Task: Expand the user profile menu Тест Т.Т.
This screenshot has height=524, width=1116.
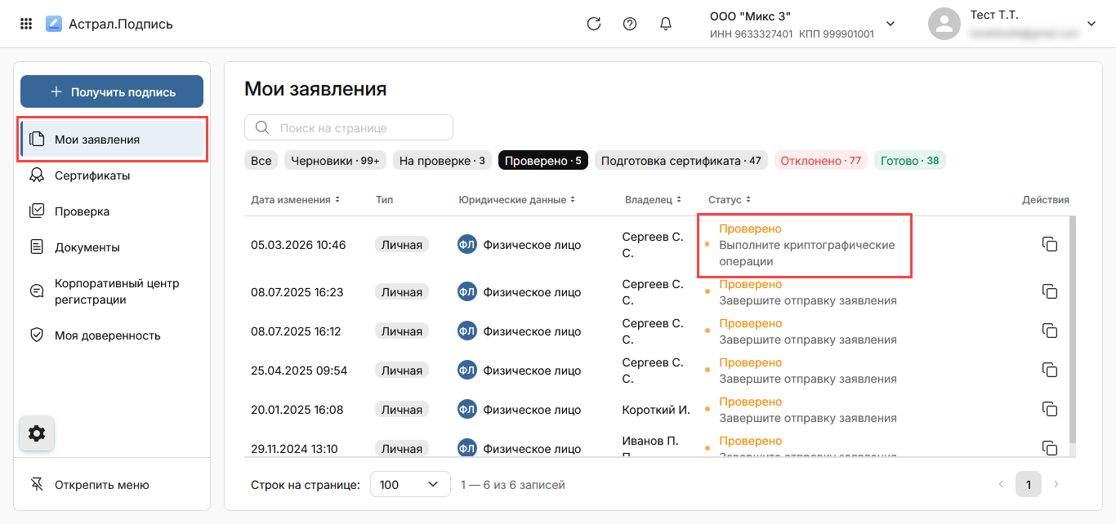Action: [x=1091, y=24]
